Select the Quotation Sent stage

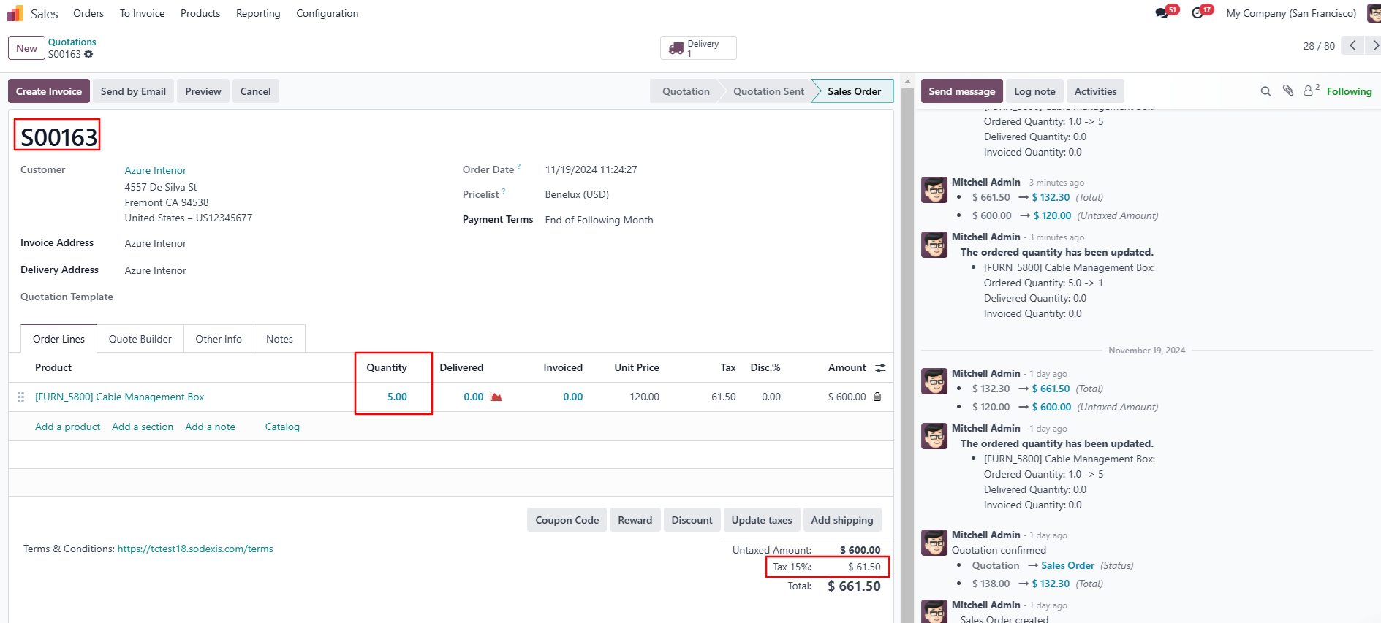coord(768,91)
